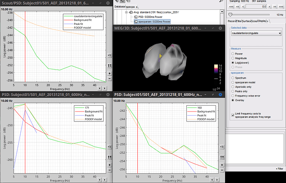Shift frequency axis left in PSD 171 window
The height and width of the screenshot is (183, 286).
click(x=100, y=180)
